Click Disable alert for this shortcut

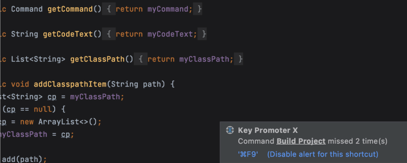(x=323, y=154)
